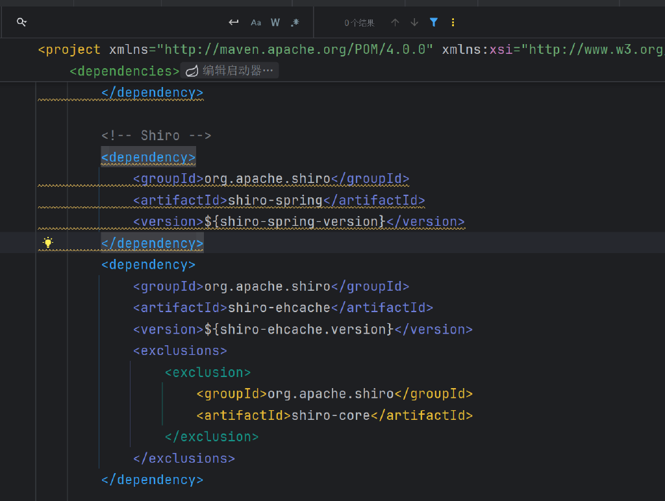Image resolution: width=665 pixels, height=501 pixels.
Task: Click the ${shiro-ehcache.version} property
Action: (x=299, y=329)
